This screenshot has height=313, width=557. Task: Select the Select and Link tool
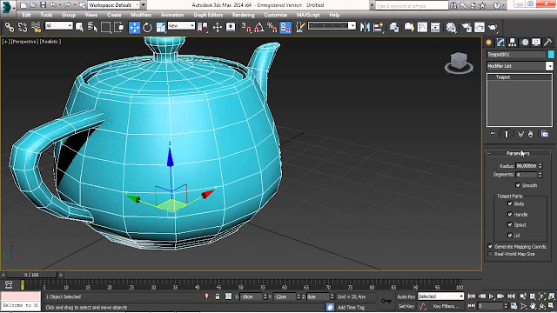(10, 27)
